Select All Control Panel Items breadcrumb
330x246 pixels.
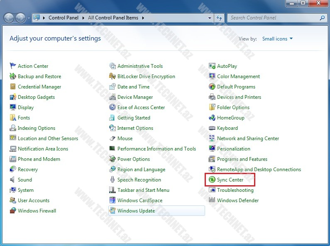(x=113, y=18)
